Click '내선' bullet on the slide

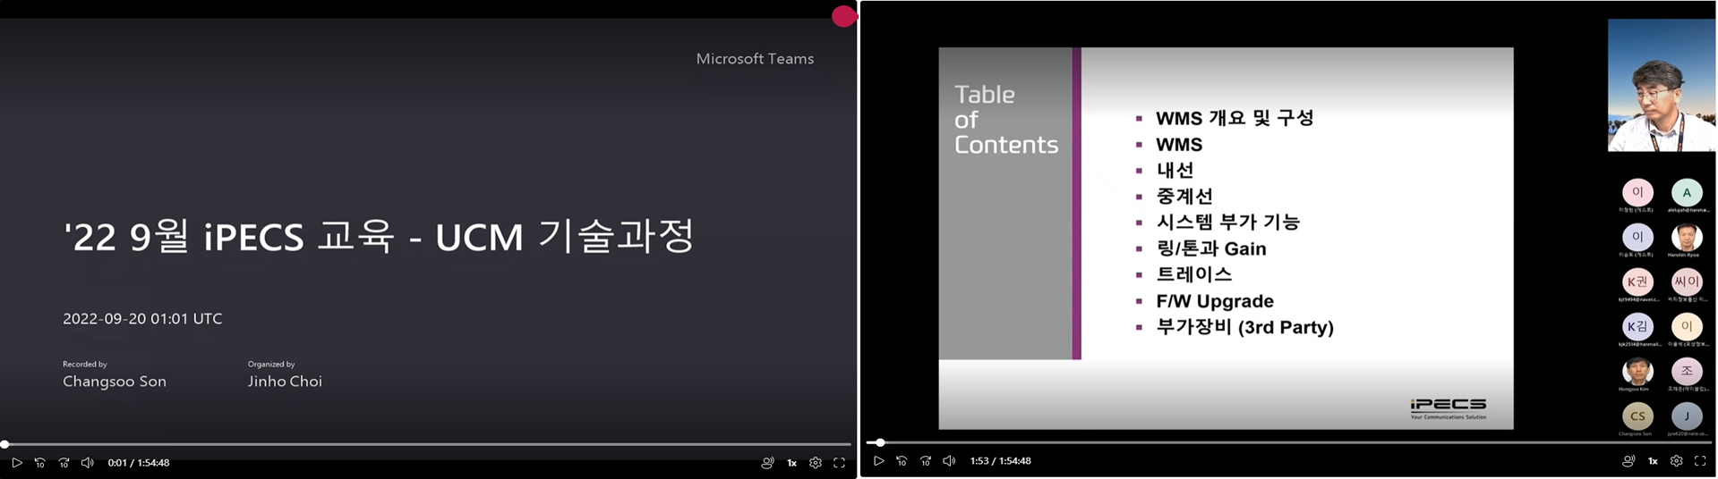[1175, 170]
